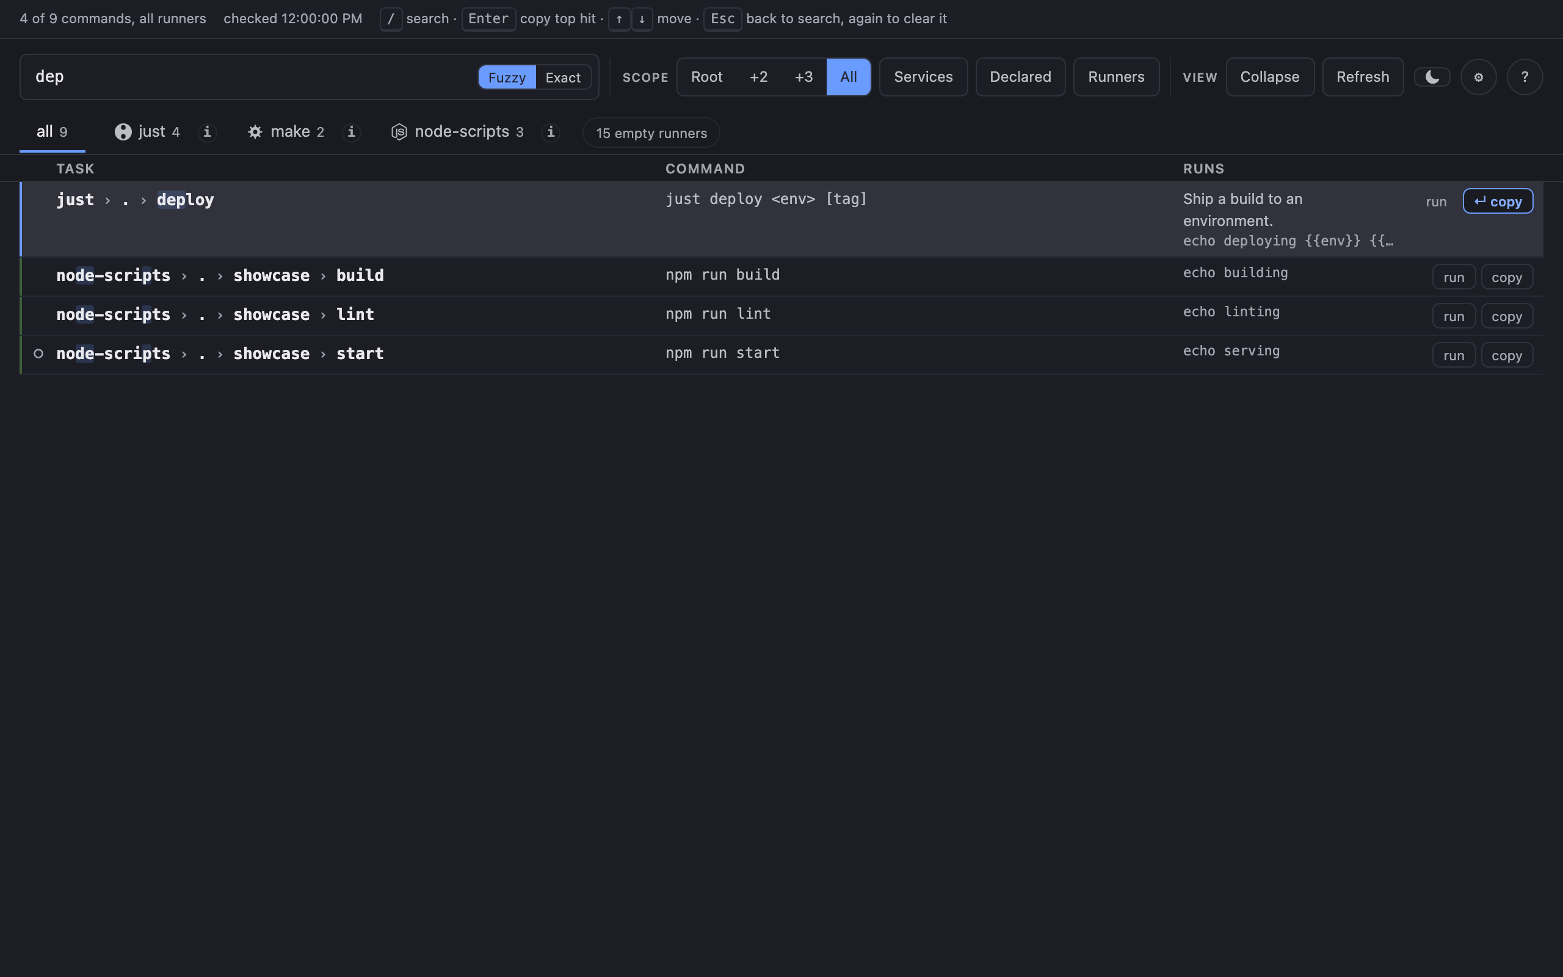Viewport: 1563px width, 977px height.
Task: Click the 'echo building' runs text
Action: click(x=1235, y=273)
